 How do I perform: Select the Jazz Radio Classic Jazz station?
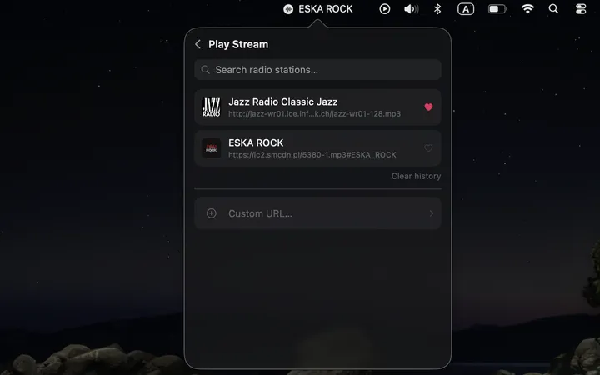pos(317,107)
